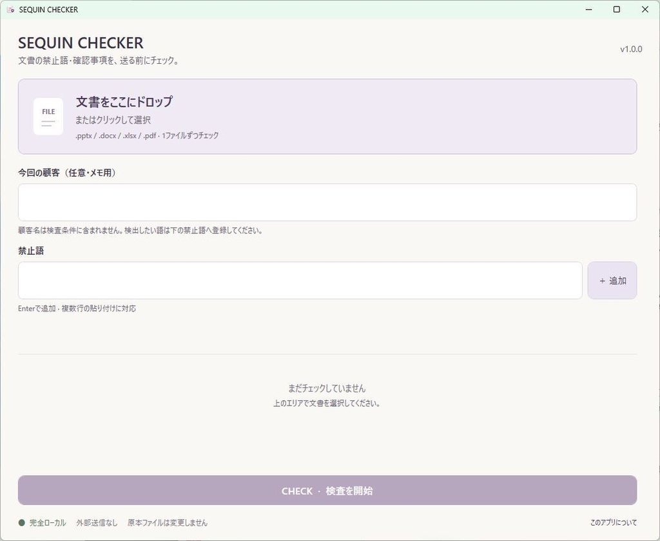Focus the 禁止語 forbidden word input field

point(300,280)
